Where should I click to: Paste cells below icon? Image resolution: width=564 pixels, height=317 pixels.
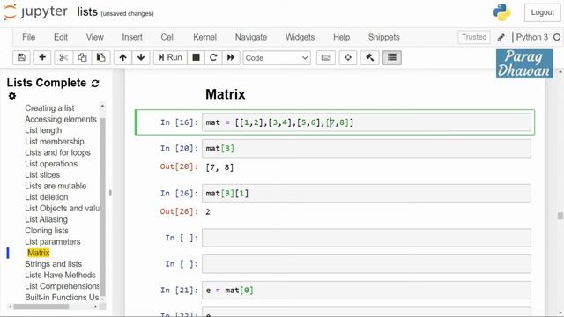[x=100, y=57]
